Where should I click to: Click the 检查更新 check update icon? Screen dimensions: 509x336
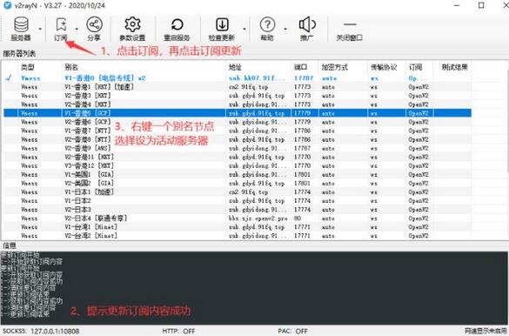222,24
